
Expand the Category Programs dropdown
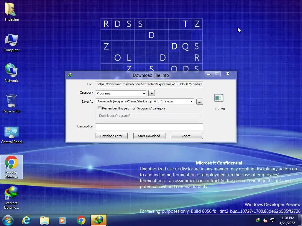pos(144,93)
